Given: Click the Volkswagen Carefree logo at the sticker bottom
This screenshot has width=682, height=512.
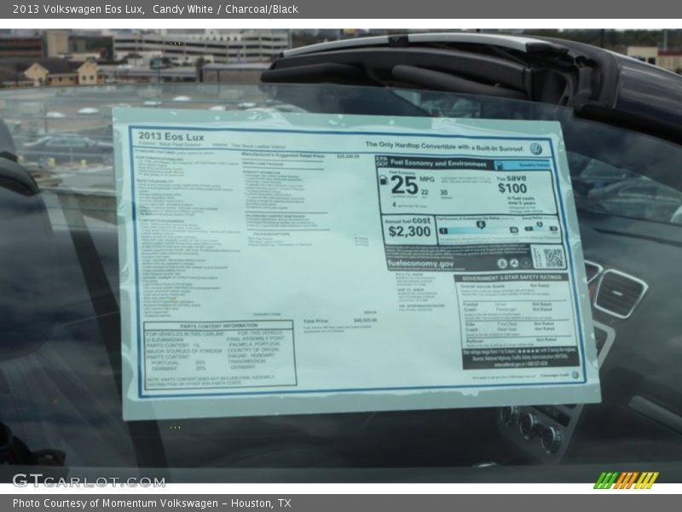Looking at the screenshot, I should pyautogui.click(x=575, y=375).
